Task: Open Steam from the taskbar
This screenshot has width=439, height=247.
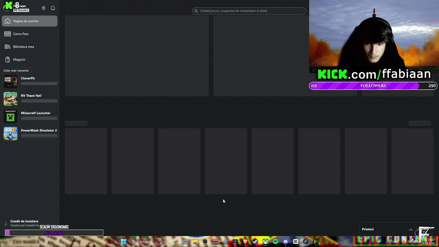Action: coord(255,242)
